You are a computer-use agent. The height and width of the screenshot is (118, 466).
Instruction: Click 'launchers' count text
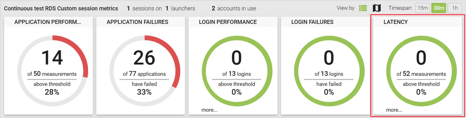tap(180, 8)
